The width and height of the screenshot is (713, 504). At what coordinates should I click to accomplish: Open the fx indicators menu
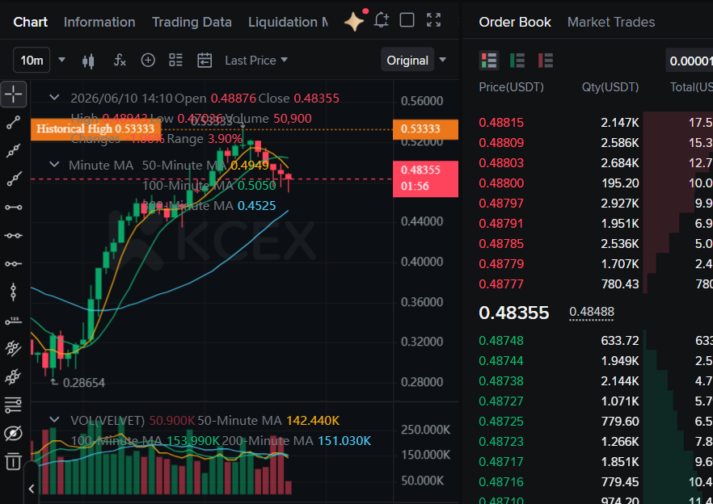coord(119,60)
